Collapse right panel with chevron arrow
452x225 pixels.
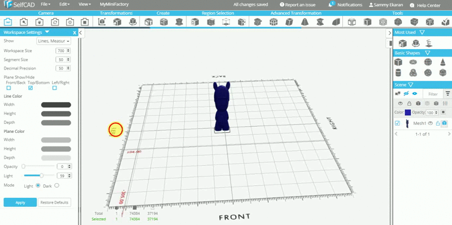(390, 33)
